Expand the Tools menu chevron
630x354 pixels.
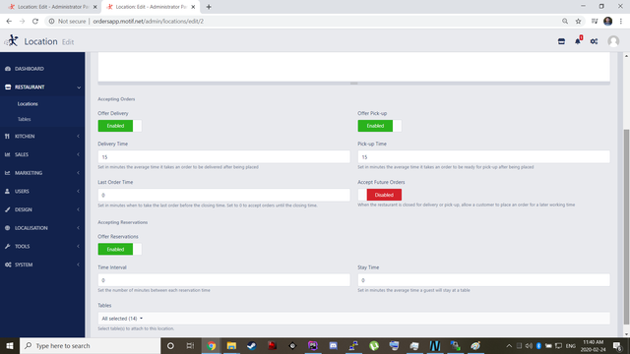pyautogui.click(x=79, y=247)
